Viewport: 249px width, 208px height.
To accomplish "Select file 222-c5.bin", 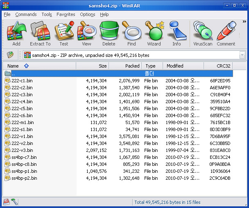I will pos(118,109).
